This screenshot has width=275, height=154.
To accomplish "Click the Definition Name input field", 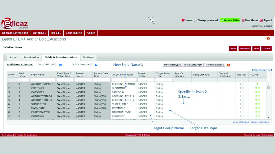I will pyautogui.click(x=61, y=48).
